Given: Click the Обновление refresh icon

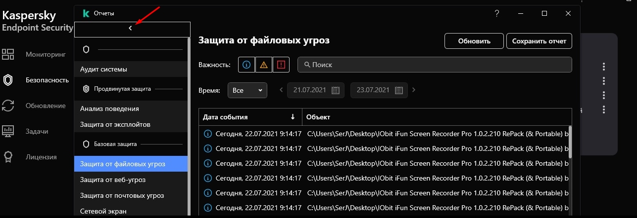Looking at the screenshot, I should point(8,106).
